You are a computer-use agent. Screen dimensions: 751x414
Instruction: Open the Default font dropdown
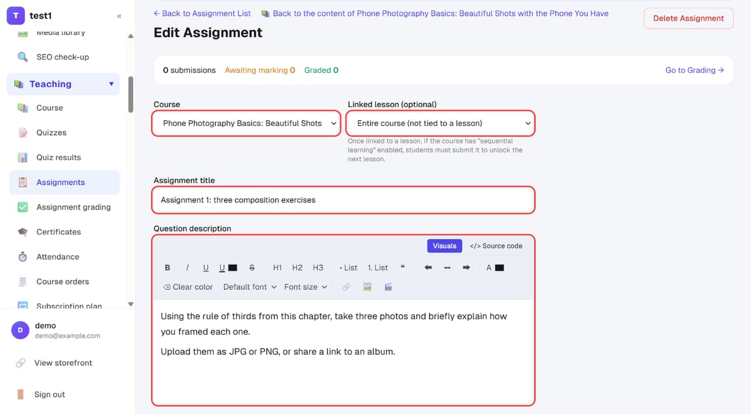coord(250,287)
